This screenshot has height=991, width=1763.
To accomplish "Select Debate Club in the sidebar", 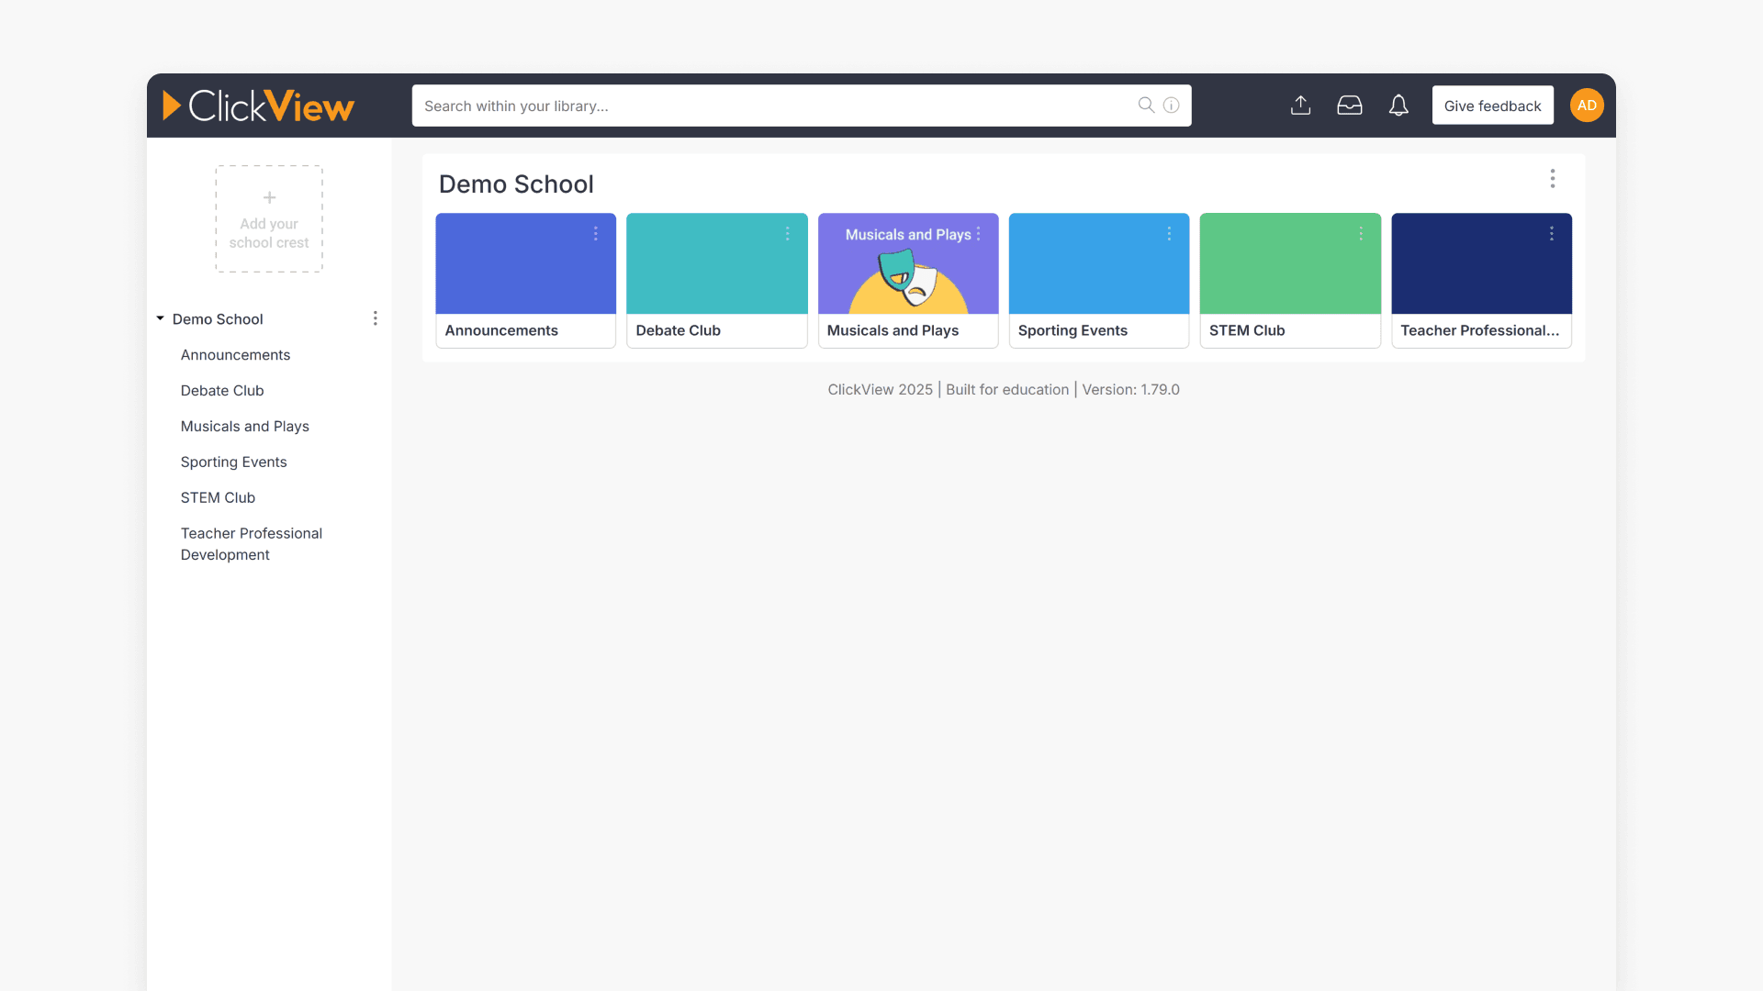I will (222, 390).
